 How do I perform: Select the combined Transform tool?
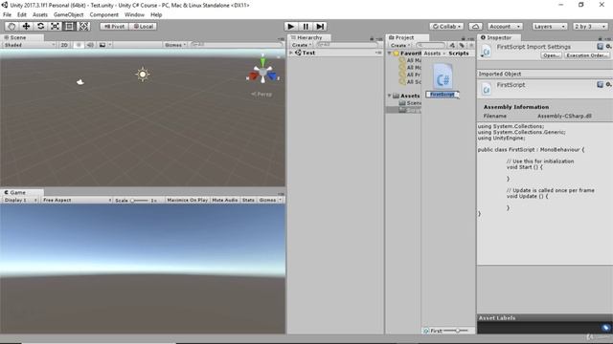click(83, 26)
